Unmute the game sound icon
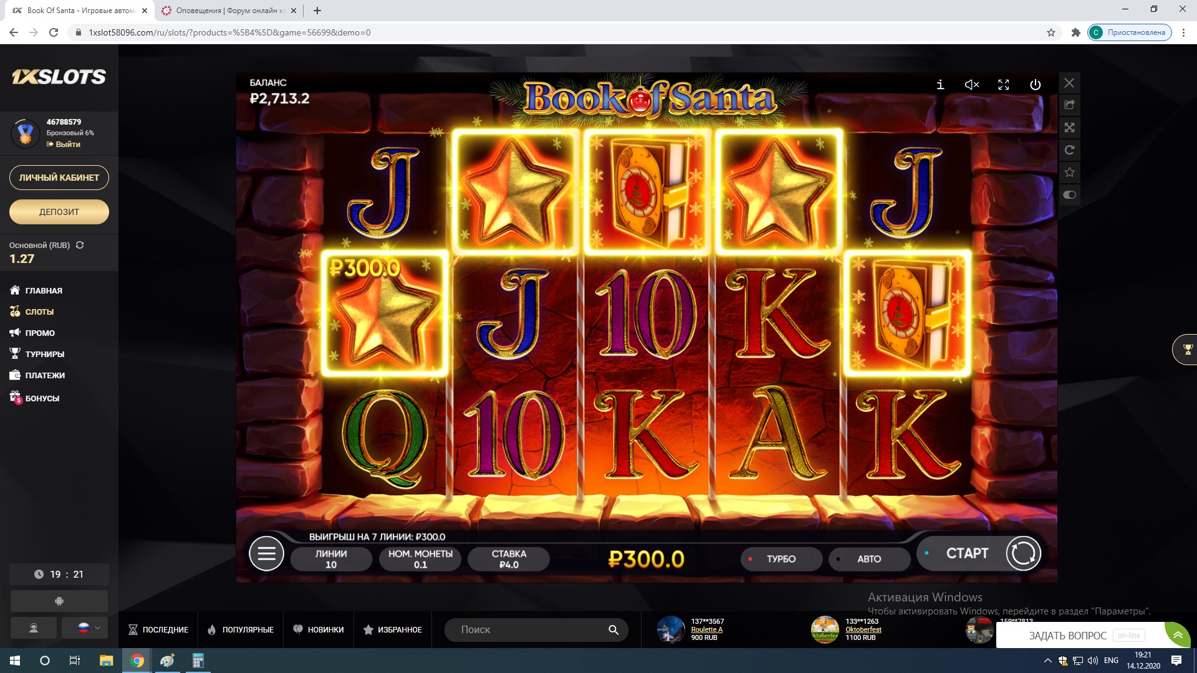The height and width of the screenshot is (673, 1197). (x=972, y=85)
